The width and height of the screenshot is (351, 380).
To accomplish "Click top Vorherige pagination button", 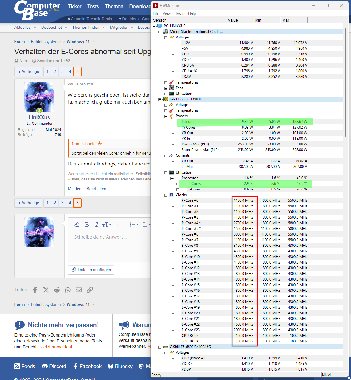I will (28, 71).
